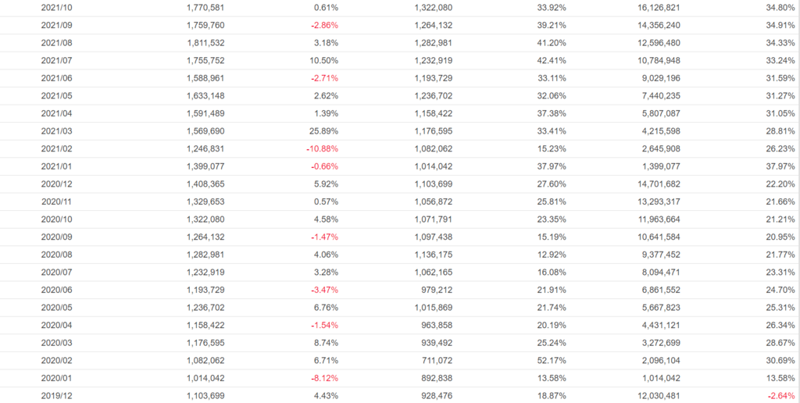Screen dimensions: 800x403
Task: Click the red -3.47% value
Action: point(323,291)
